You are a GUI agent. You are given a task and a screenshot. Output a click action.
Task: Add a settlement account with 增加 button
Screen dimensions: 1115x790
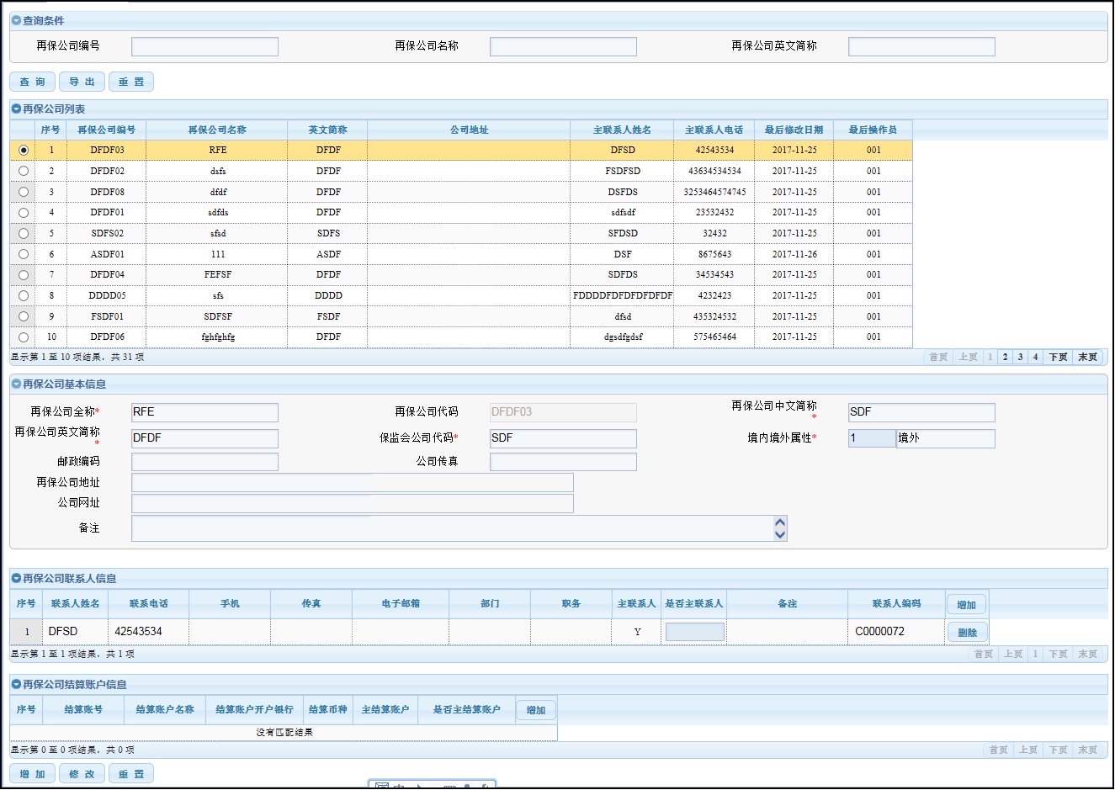[536, 710]
